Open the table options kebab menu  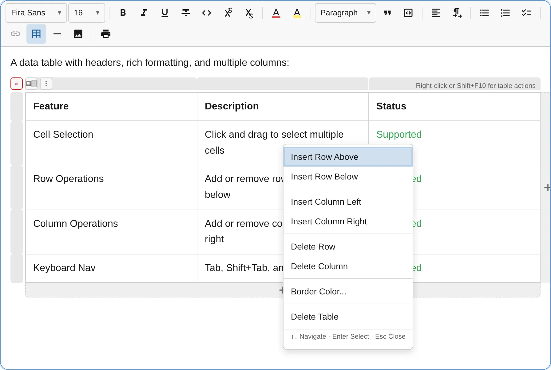point(46,83)
